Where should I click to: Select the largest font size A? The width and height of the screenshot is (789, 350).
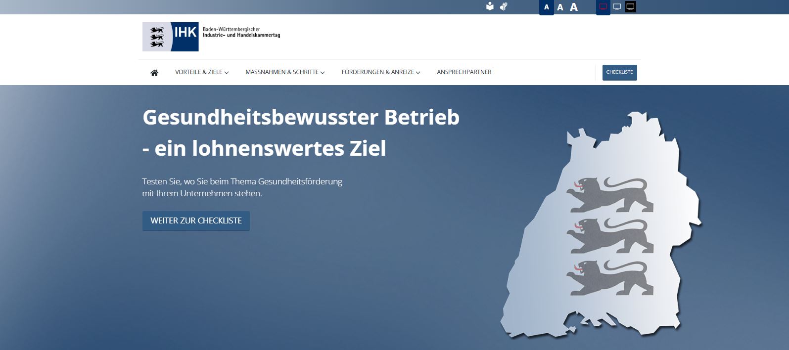[574, 7]
